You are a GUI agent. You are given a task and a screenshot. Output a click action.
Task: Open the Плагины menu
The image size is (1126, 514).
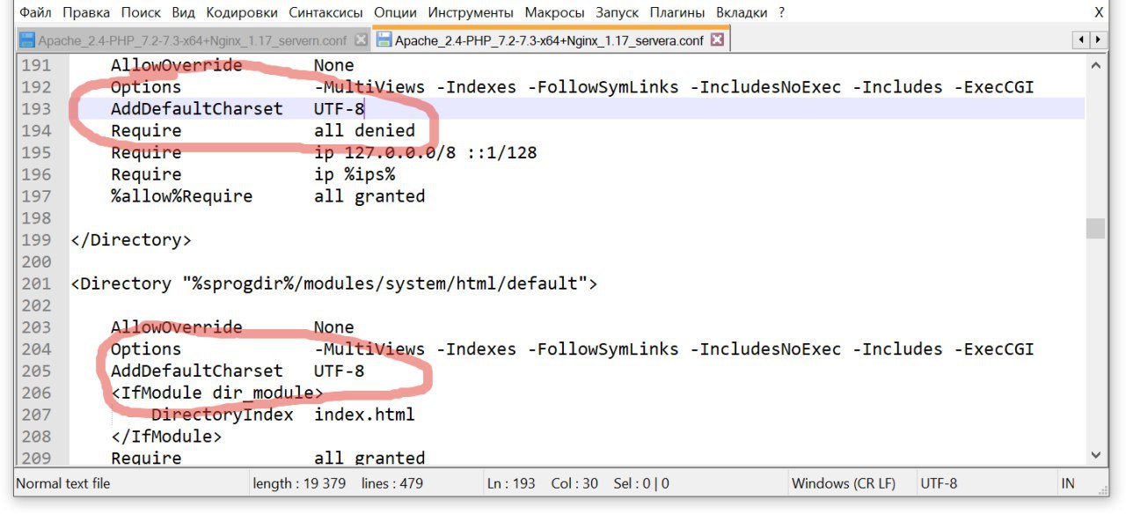click(x=677, y=12)
